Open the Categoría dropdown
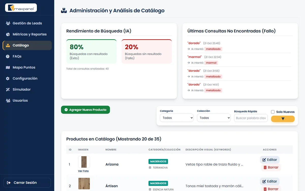305x191 pixels. [x=177, y=118]
